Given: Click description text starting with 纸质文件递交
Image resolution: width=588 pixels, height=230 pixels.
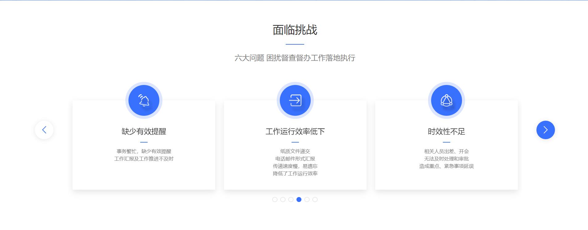Looking at the screenshot, I should click(295, 151).
